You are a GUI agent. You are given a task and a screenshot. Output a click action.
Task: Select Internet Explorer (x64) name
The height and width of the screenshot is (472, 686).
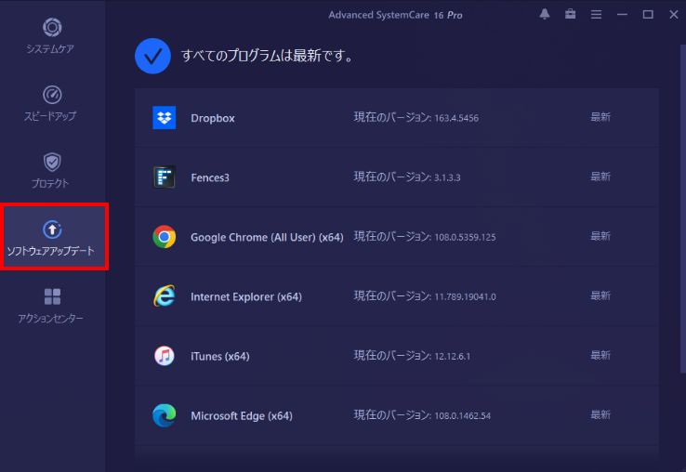point(246,296)
